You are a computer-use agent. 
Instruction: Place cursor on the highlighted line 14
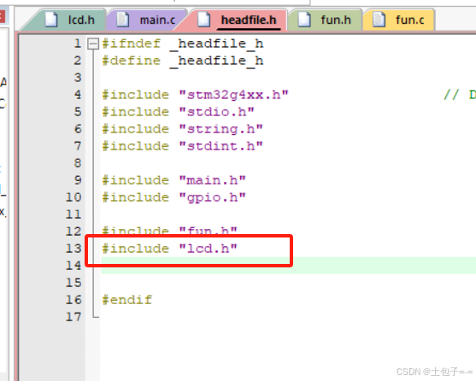click(288, 266)
